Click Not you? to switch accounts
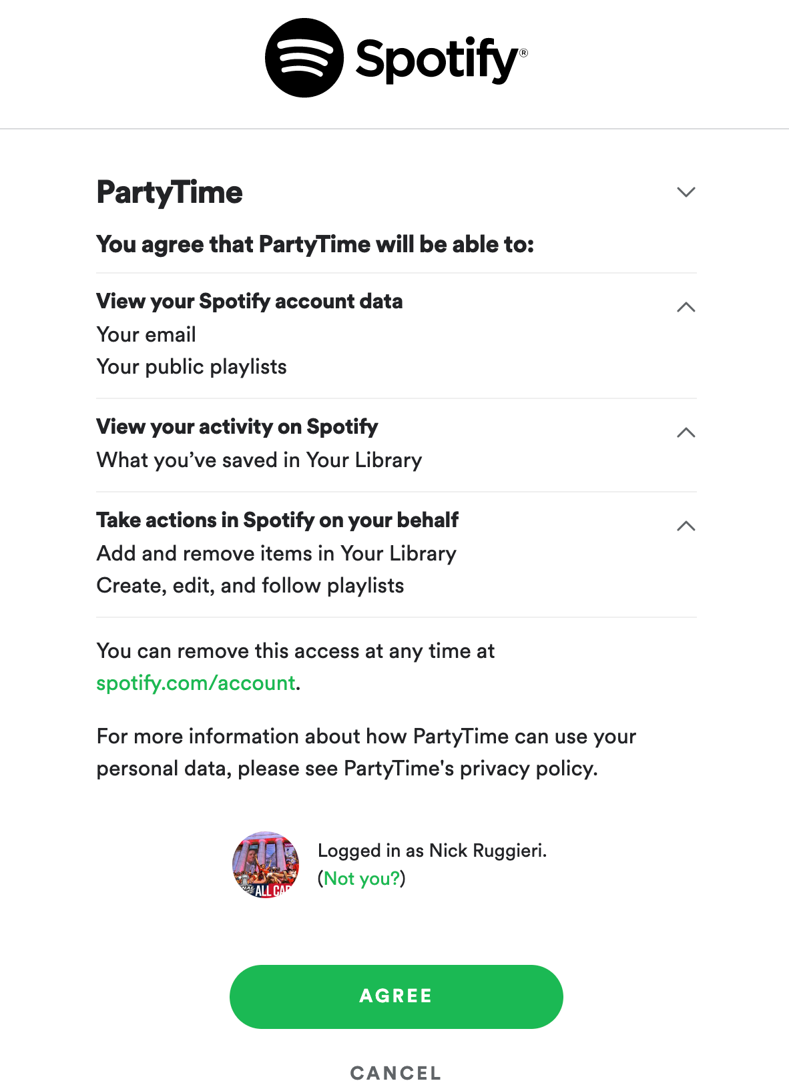Image resolution: width=789 pixels, height=1085 pixels. (x=362, y=878)
